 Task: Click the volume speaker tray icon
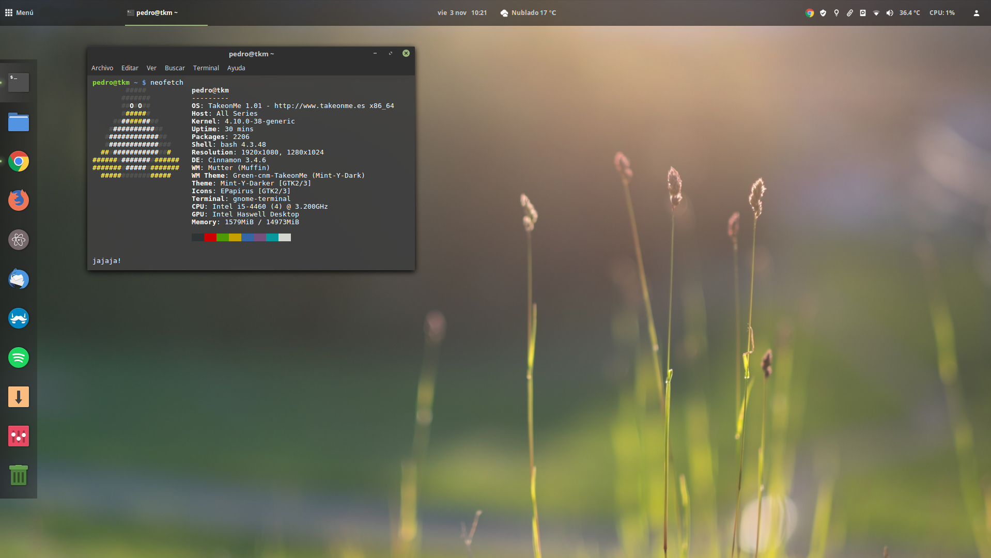[x=889, y=13]
